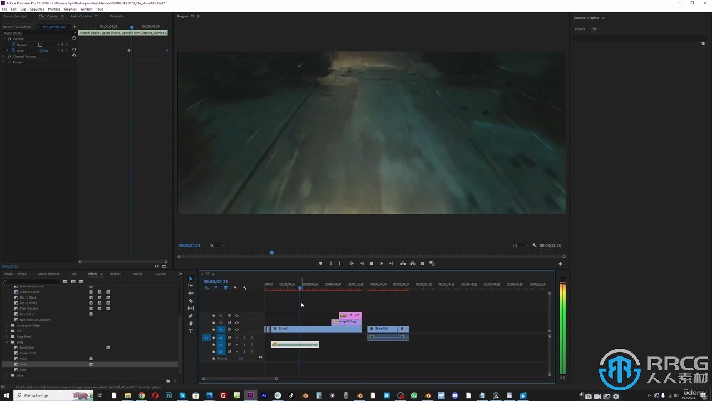Viewport: 712px width, 401px height.
Task: Select the Slip tool
Action: click(191, 308)
